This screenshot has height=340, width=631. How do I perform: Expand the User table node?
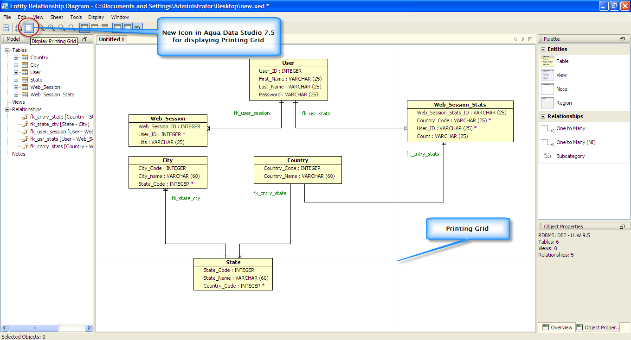pyautogui.click(x=16, y=72)
